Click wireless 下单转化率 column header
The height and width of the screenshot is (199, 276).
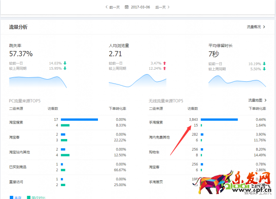point(257,109)
